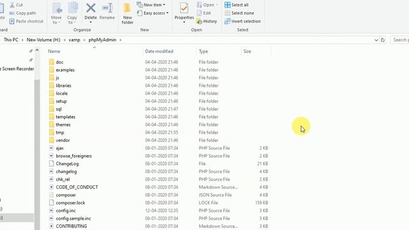The width and height of the screenshot is (409, 230).
Task: Select the examples folder name
Action: 65,70
